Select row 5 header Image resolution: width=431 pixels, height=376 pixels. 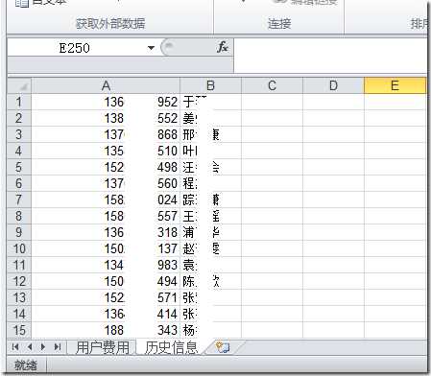19,167
